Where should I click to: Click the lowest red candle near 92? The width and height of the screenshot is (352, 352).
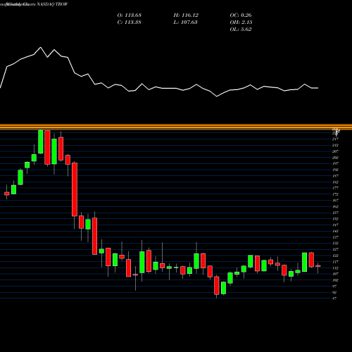pyautogui.click(x=217, y=285)
